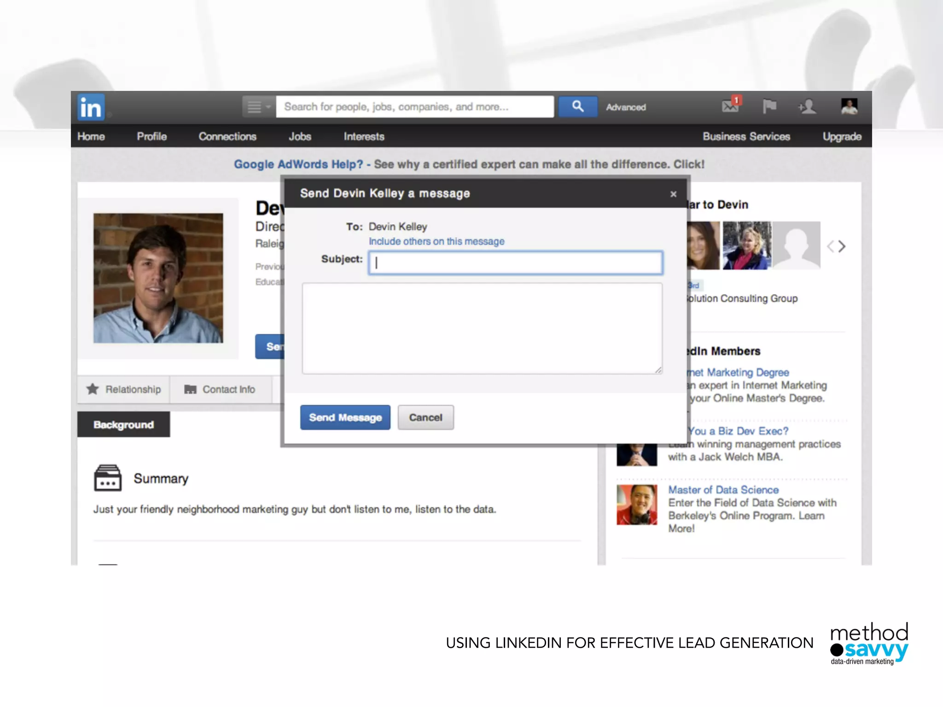Open the Connections menu item
The image size is (943, 707).
(227, 137)
